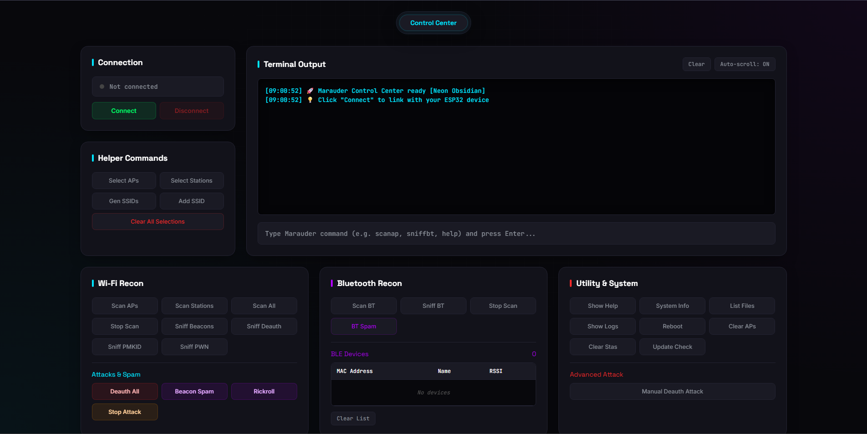
Task: Connect to the ESP32 device
Action: 124,111
